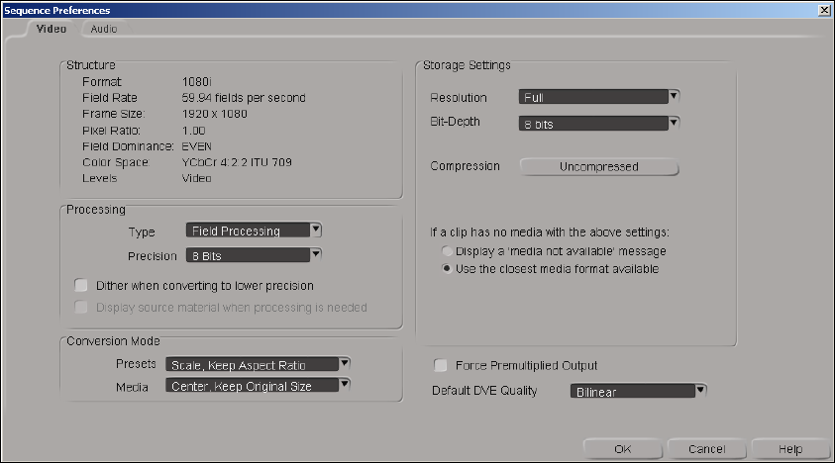Open Help for Sequence Preferences
This screenshot has height=463, width=835.
click(x=789, y=448)
